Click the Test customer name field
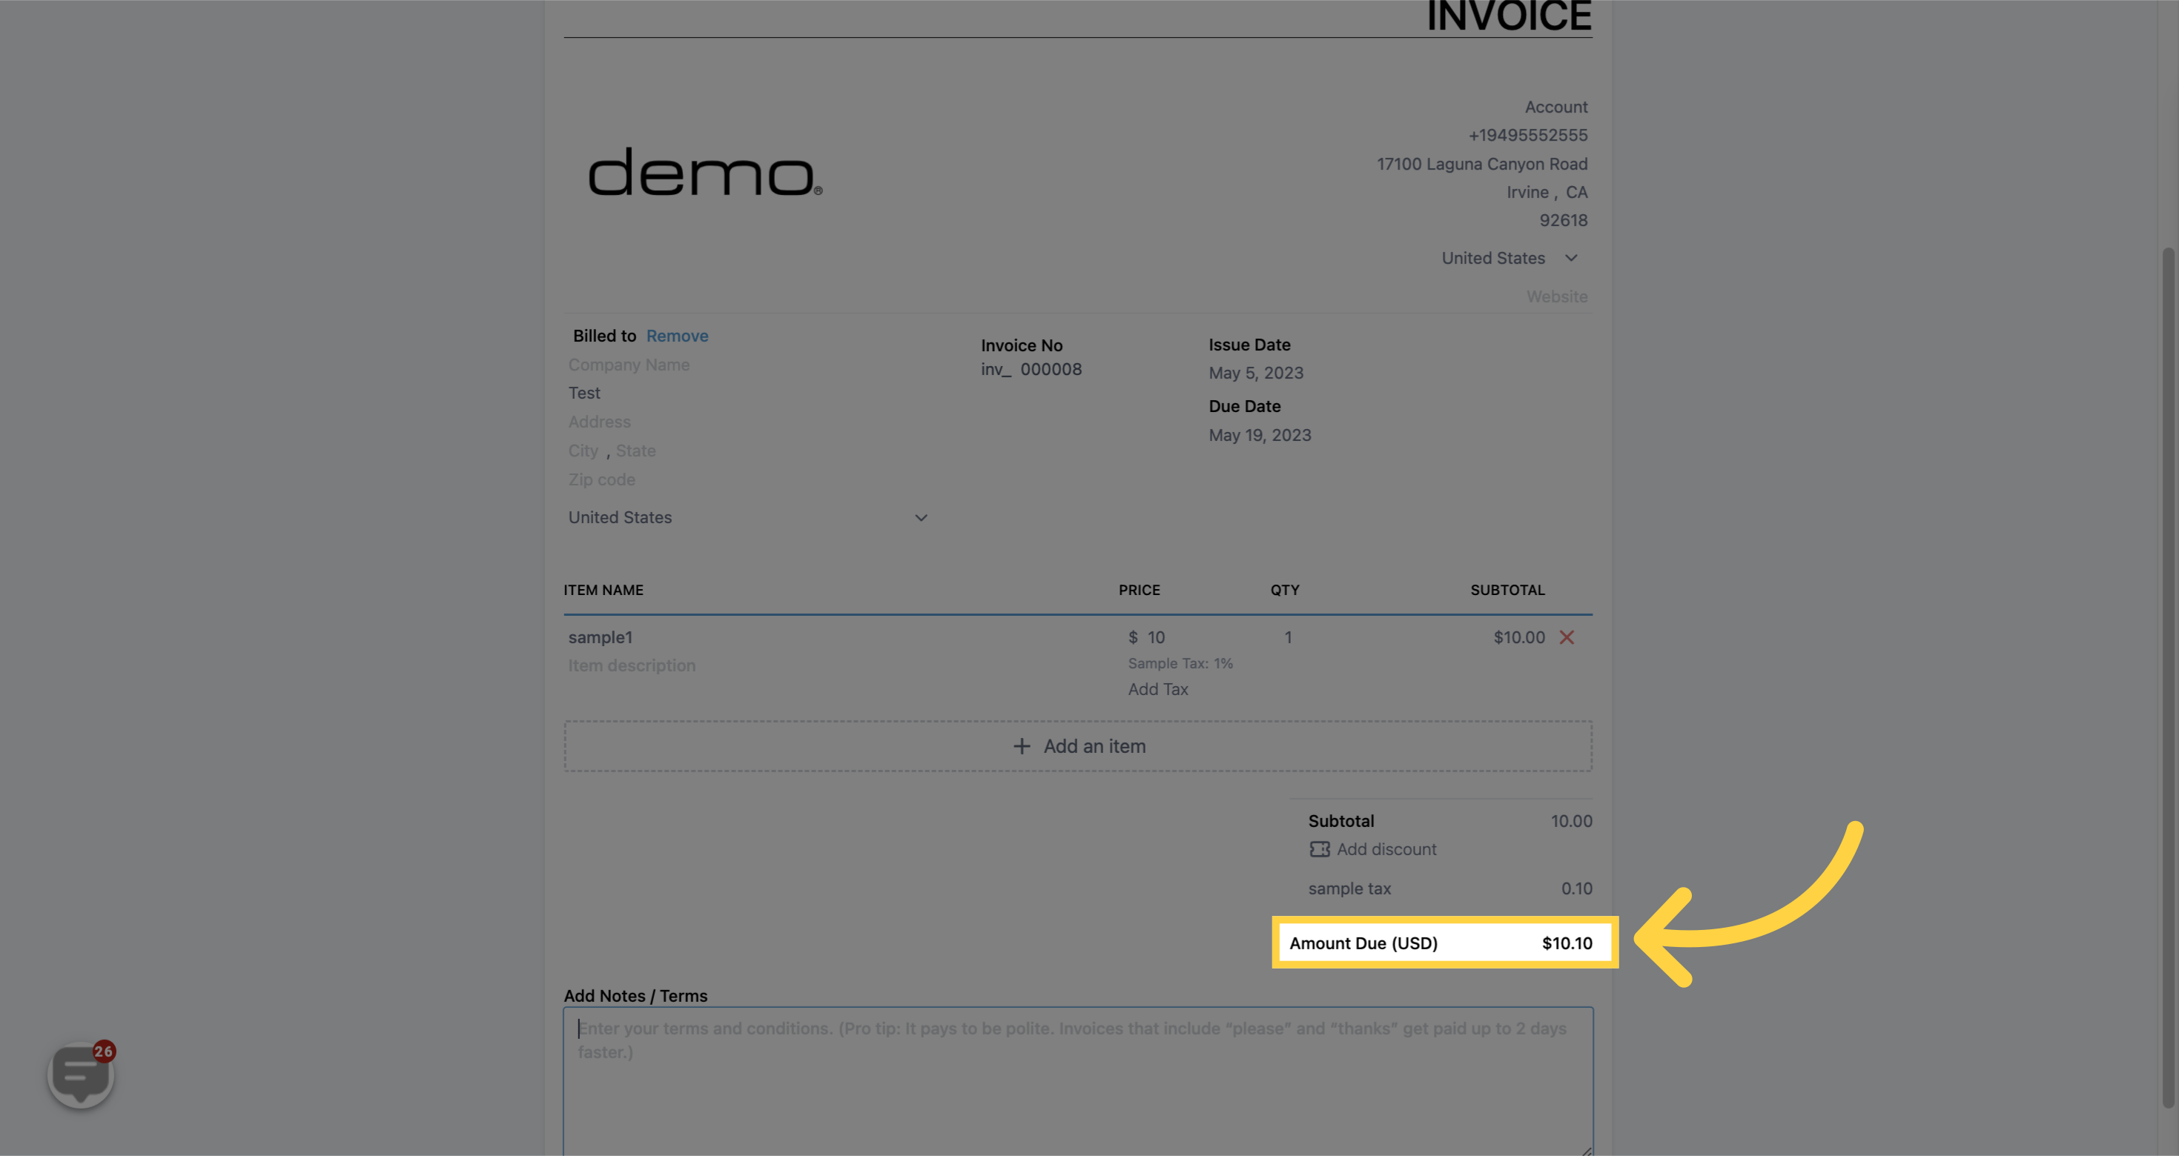This screenshot has height=1156, width=2179. 584,393
